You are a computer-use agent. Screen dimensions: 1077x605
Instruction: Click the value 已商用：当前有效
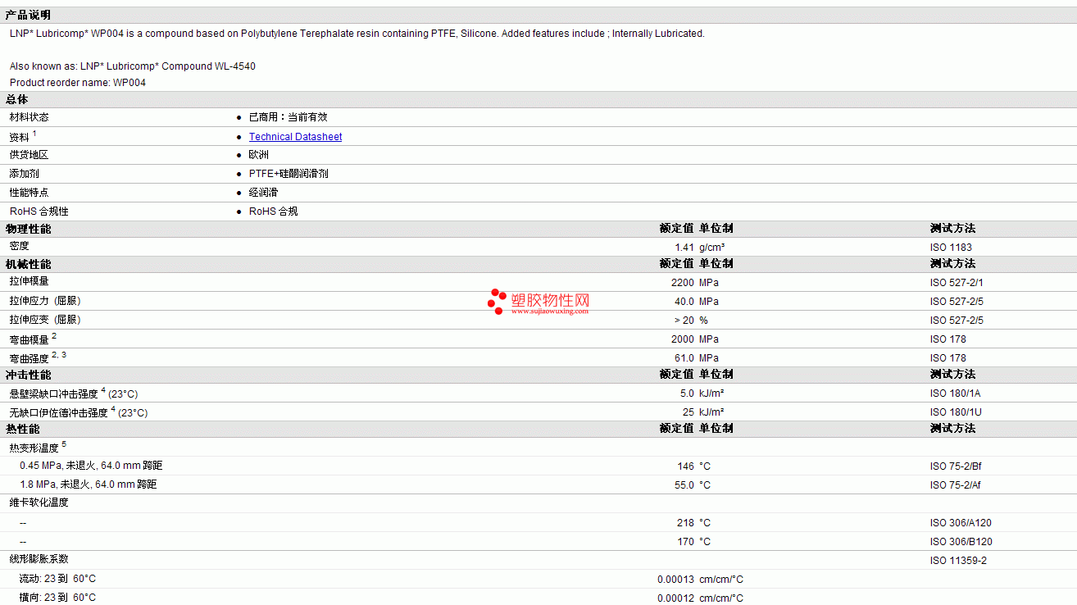pyautogui.click(x=288, y=117)
